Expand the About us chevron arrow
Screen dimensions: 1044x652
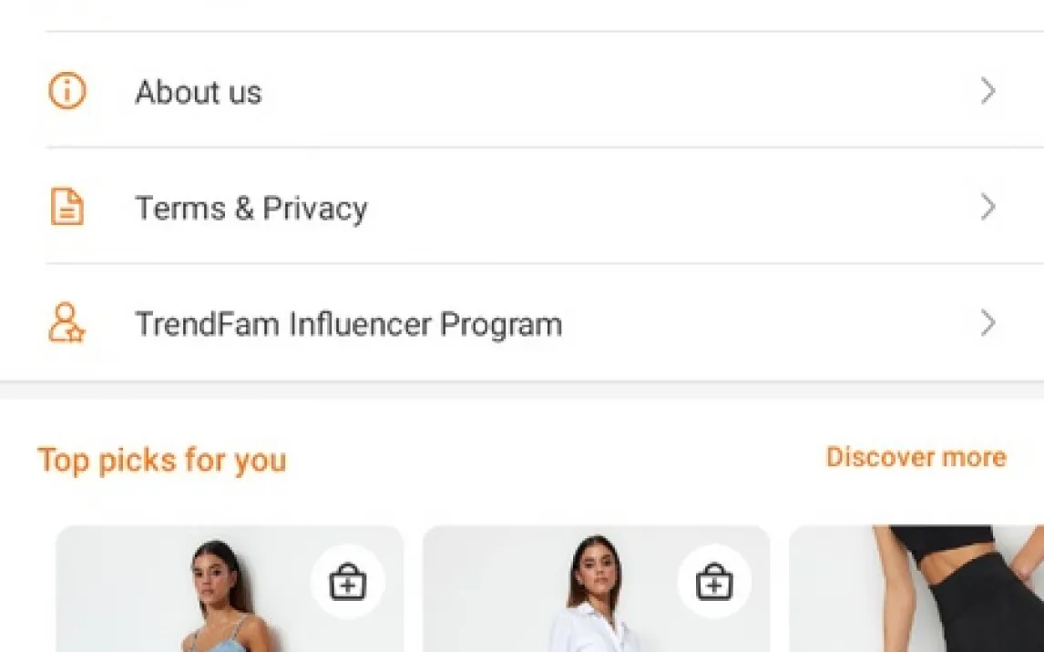[988, 91]
